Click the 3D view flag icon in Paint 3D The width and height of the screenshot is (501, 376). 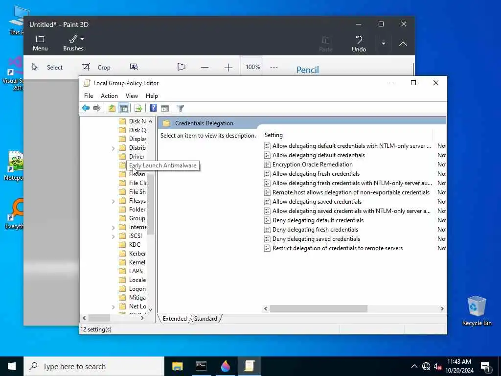[182, 67]
